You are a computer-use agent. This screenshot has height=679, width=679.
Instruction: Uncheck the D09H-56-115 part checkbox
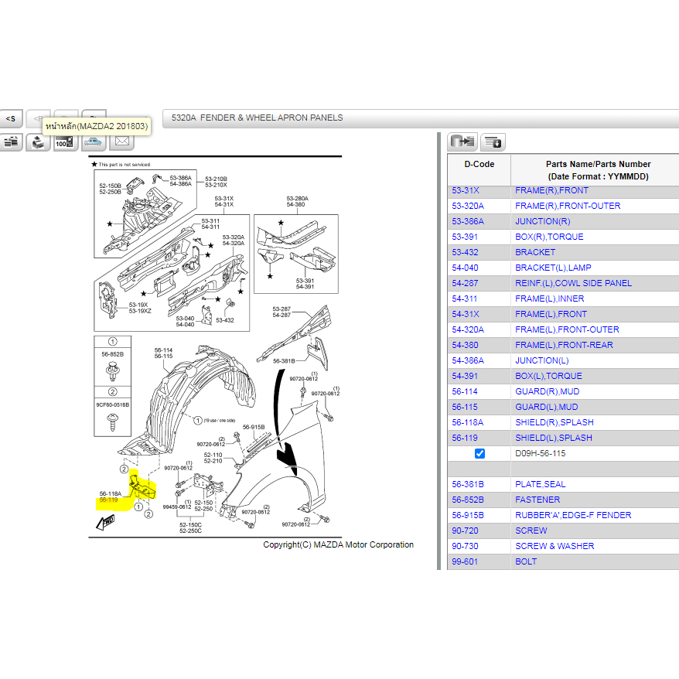tap(479, 453)
